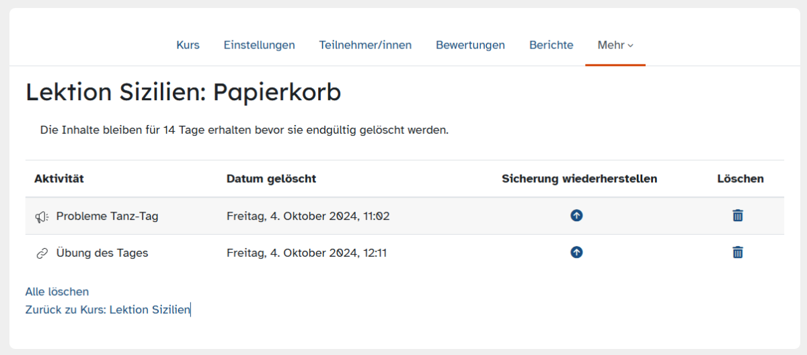The width and height of the screenshot is (807, 355).
Task: Expand the Mehr dropdown menu
Action: point(615,45)
